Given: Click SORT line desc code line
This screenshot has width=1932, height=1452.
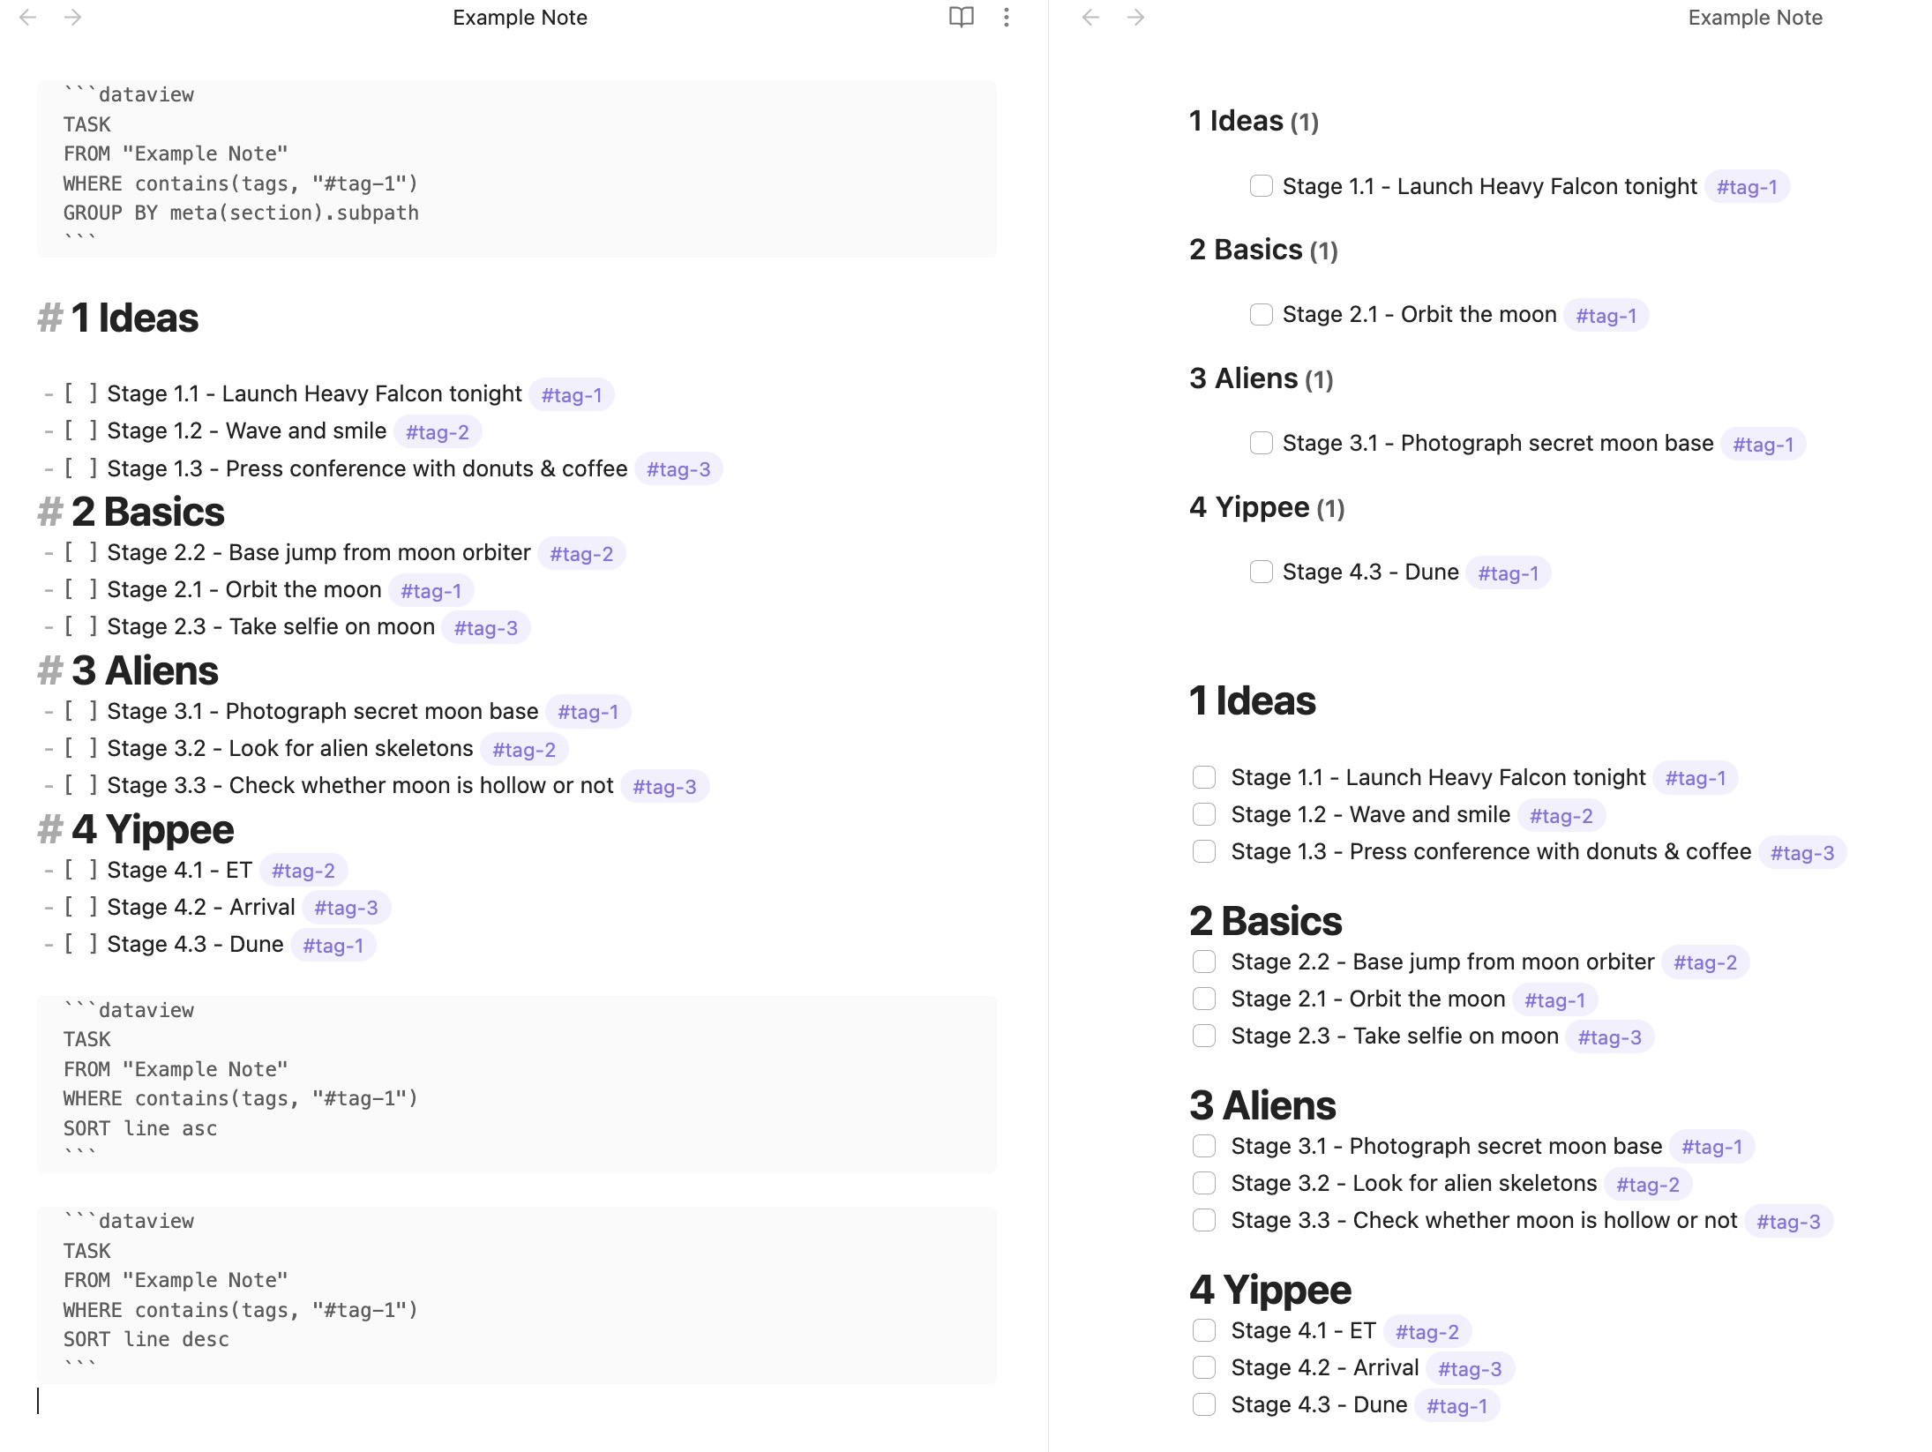Looking at the screenshot, I should coord(146,1339).
